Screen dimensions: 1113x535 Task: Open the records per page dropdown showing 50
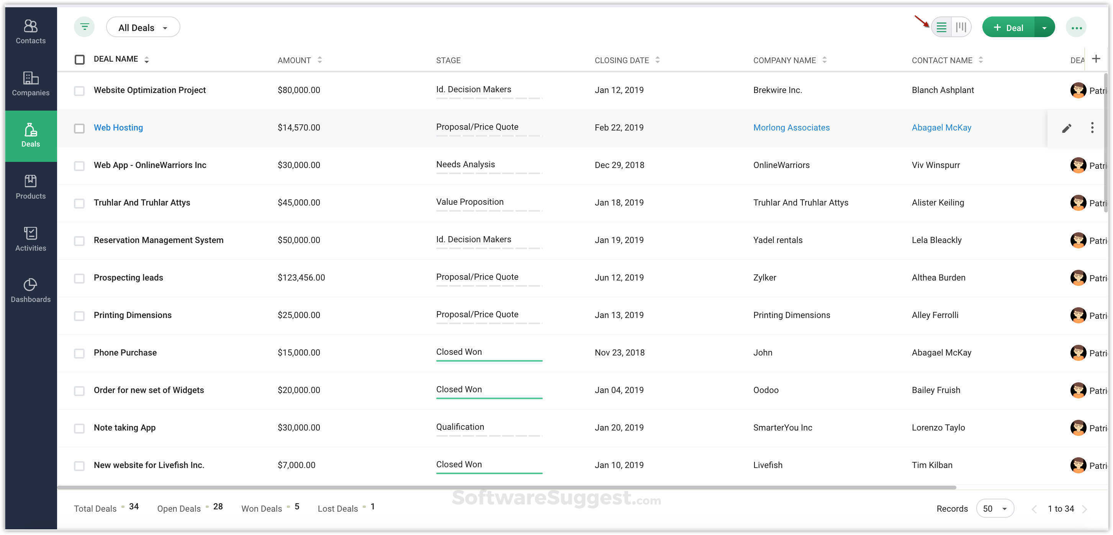click(x=995, y=508)
